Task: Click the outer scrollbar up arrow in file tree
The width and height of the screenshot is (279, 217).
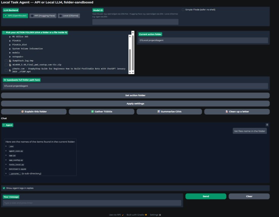Action: (133, 33)
